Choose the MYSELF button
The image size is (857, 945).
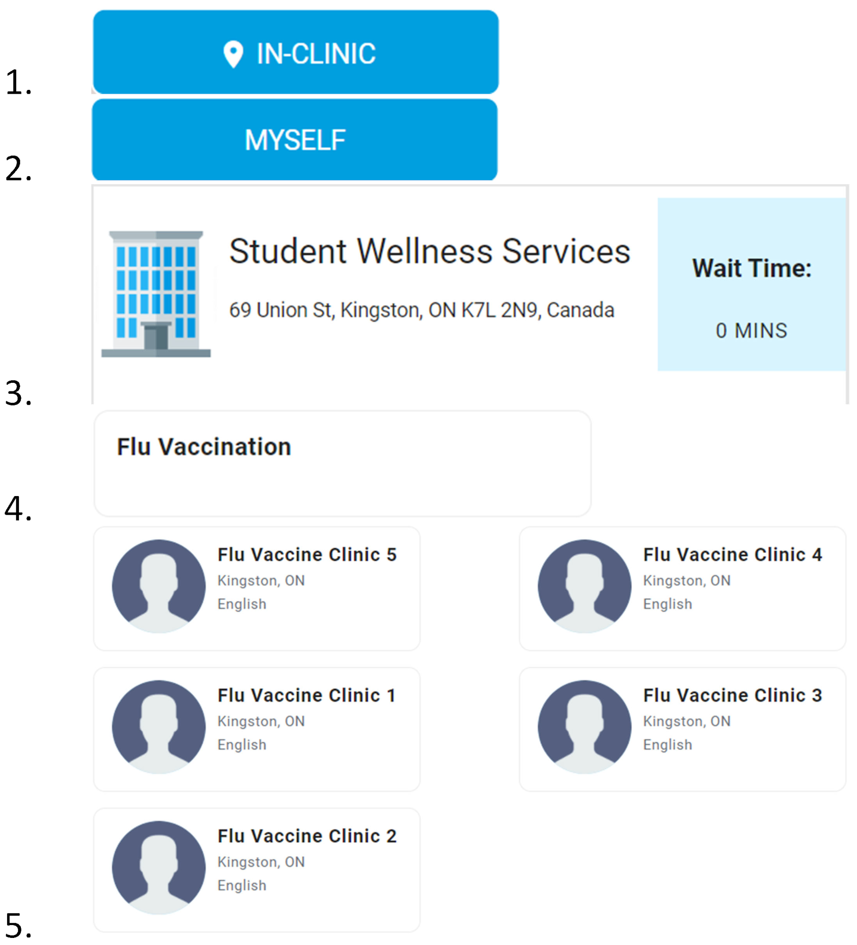[294, 140]
